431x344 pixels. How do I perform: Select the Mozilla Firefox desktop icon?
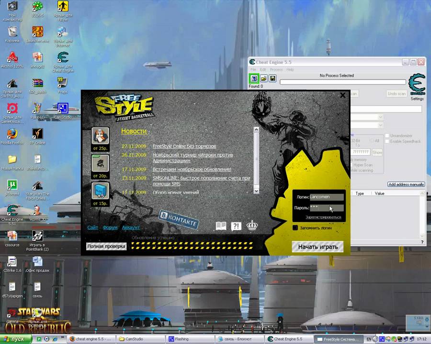click(x=12, y=137)
